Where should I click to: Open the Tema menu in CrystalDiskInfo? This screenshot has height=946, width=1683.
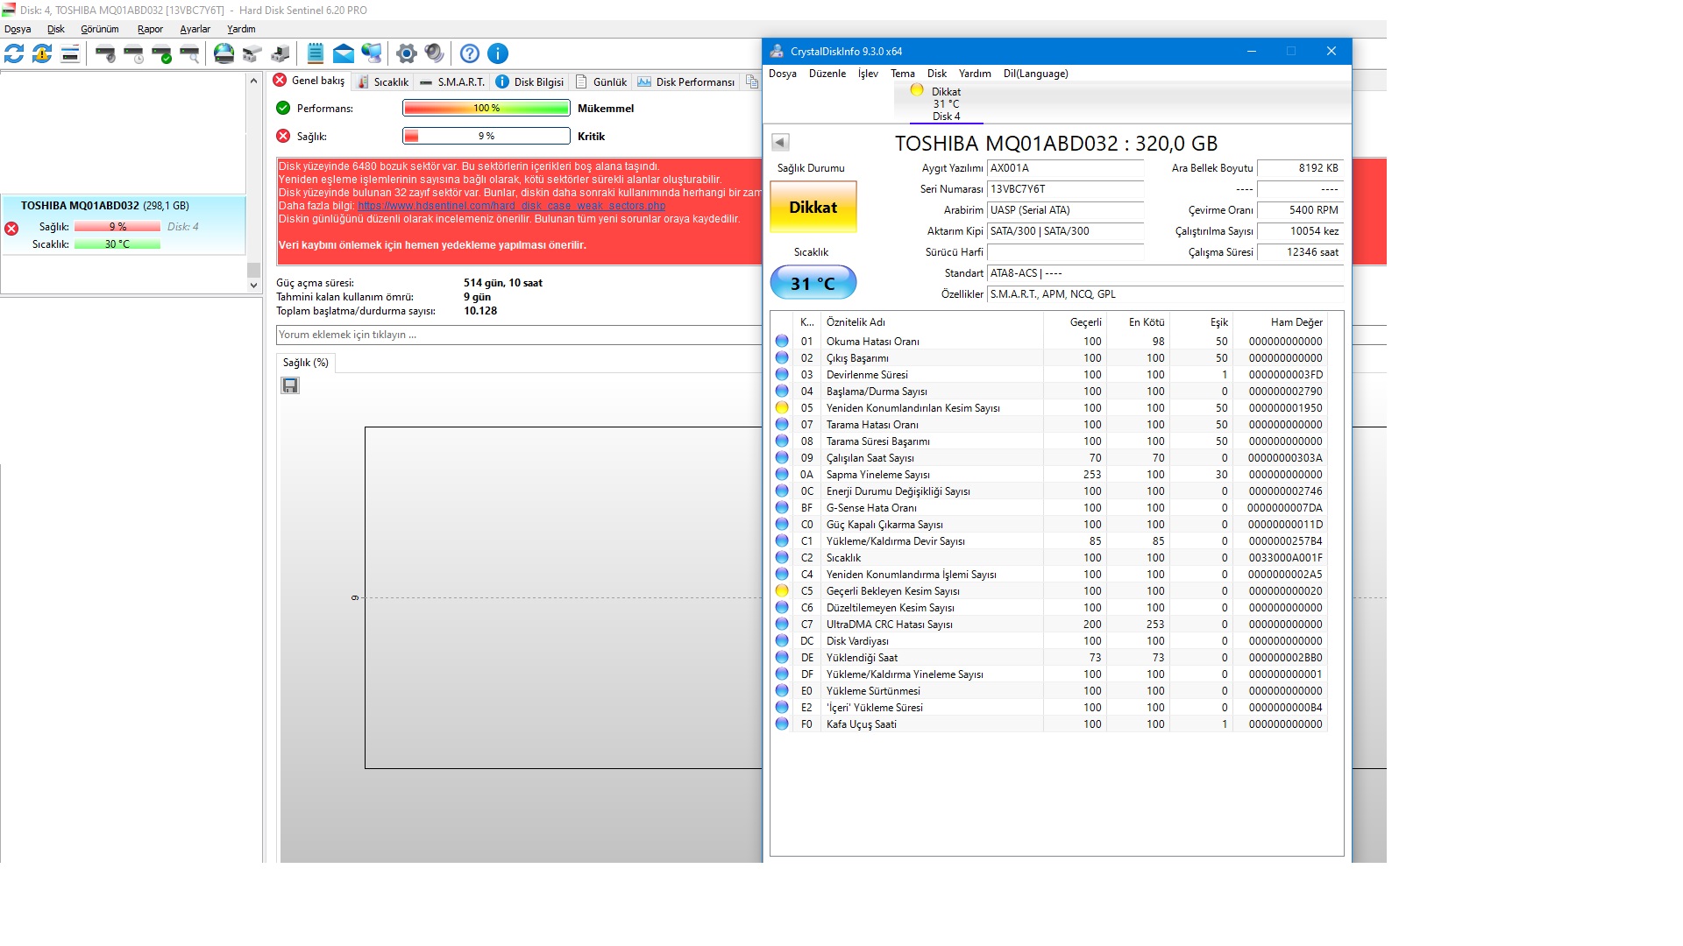(x=903, y=74)
